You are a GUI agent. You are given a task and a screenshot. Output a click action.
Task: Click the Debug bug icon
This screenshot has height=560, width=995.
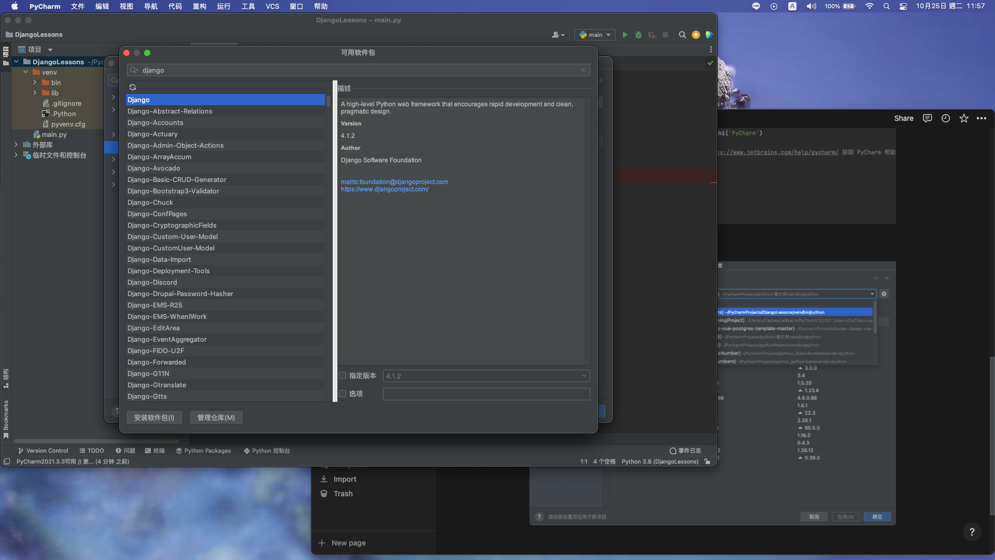[638, 35]
